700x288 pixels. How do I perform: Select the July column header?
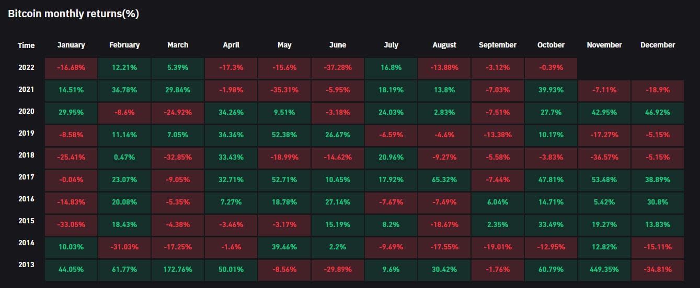391,45
